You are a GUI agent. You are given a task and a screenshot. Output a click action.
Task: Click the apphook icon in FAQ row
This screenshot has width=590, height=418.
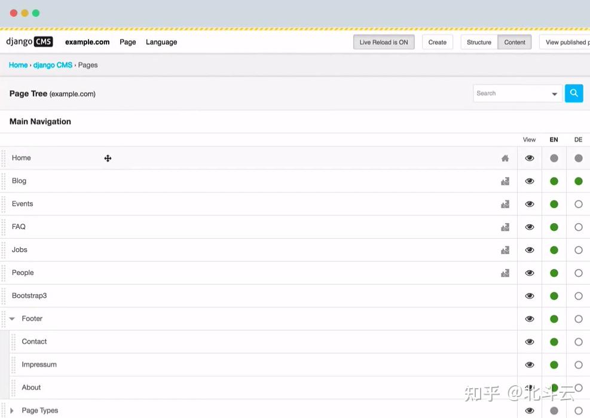505,227
